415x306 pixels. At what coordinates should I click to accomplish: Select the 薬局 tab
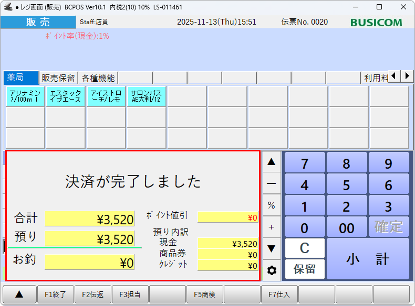coord(21,78)
